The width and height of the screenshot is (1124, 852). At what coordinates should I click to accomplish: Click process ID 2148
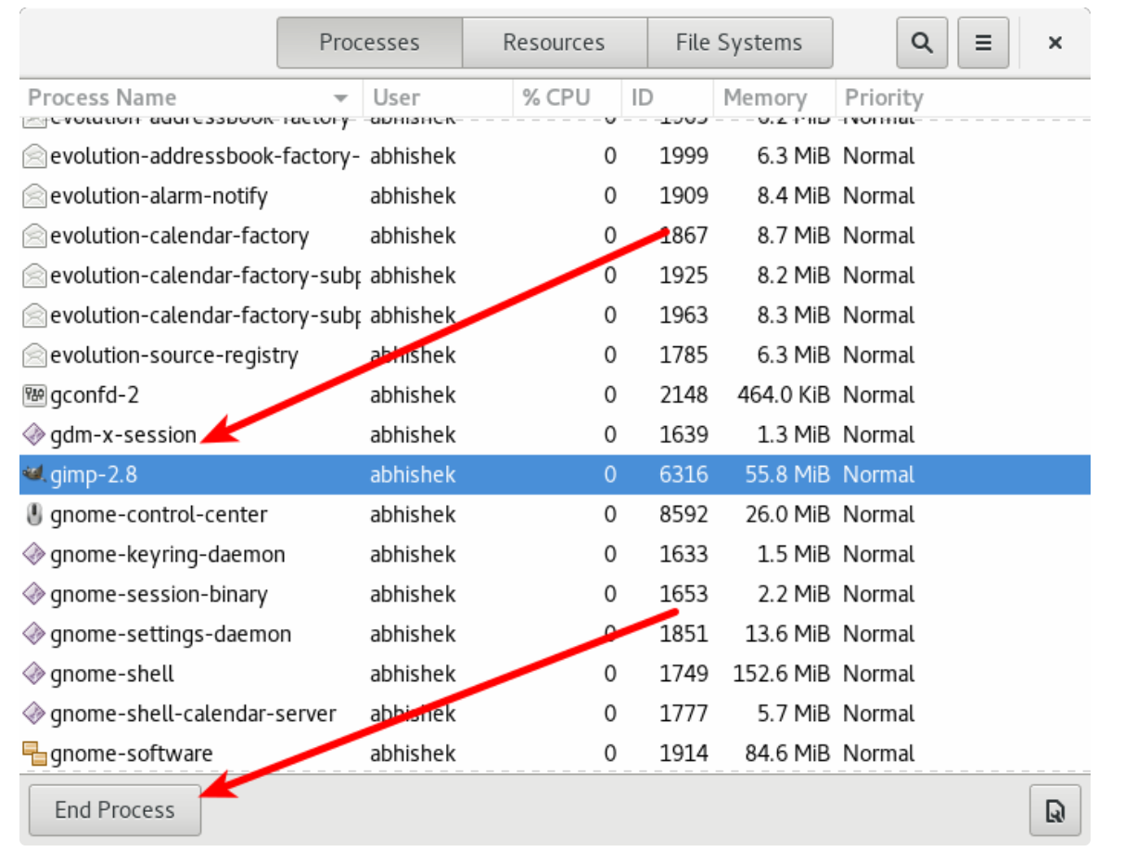[683, 395]
